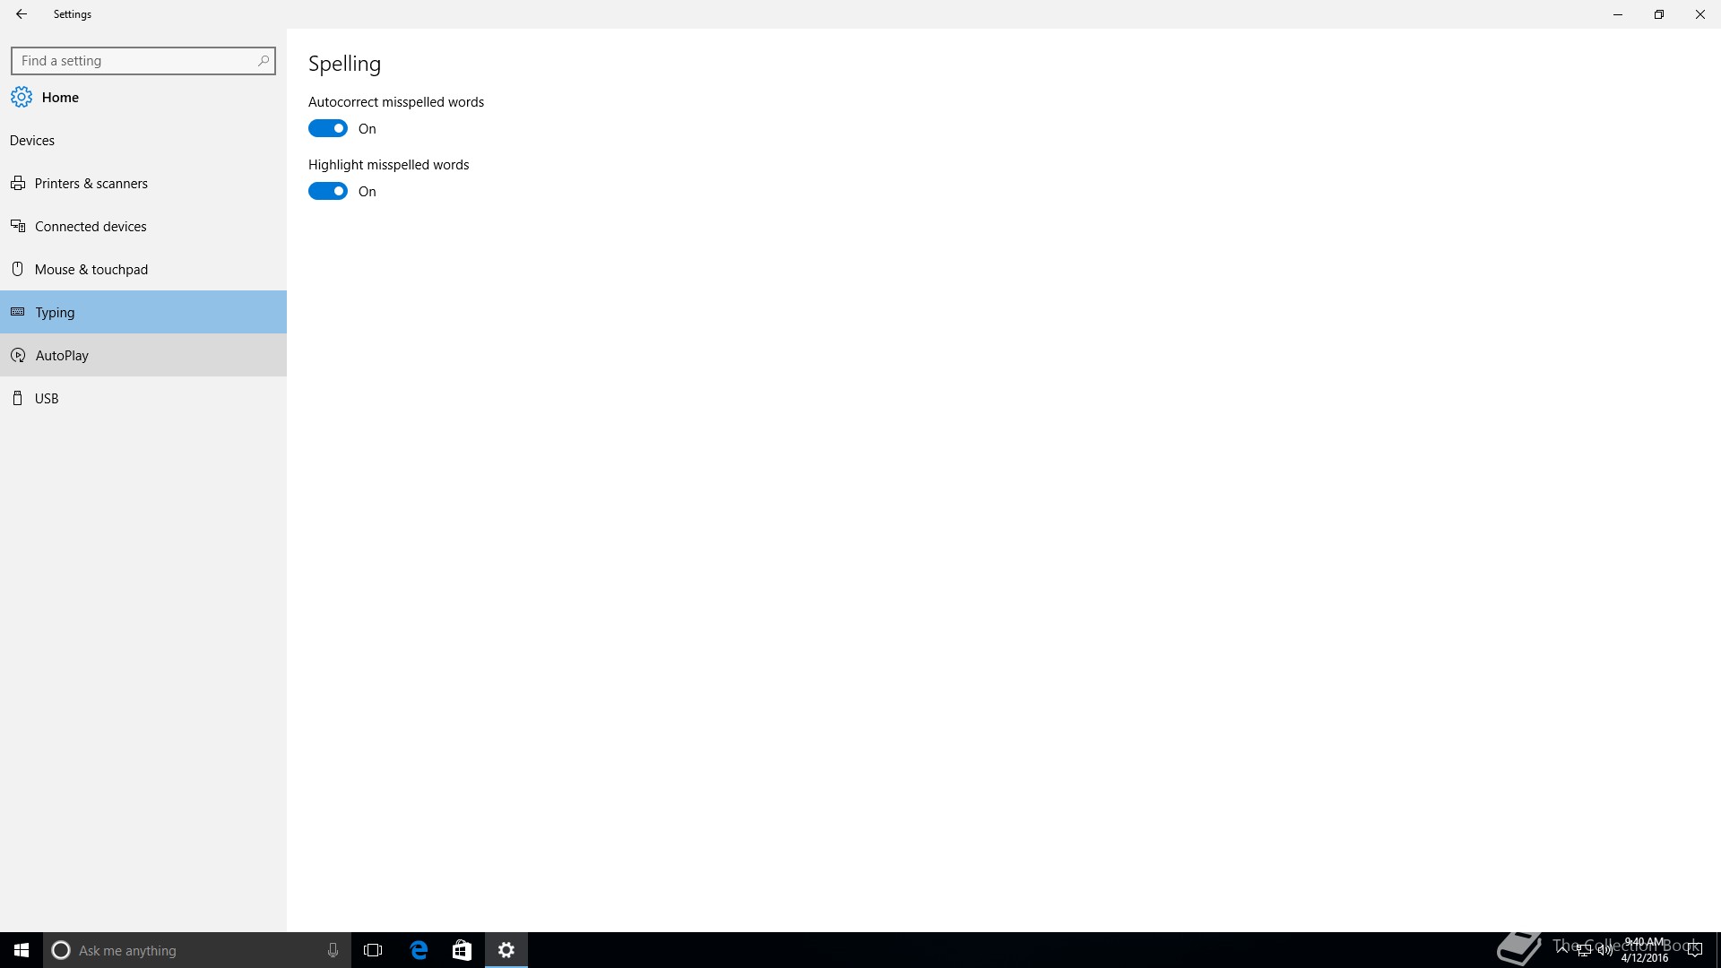Screen dimensions: 1721x968
Task: Click the Find a setting box
Action: pyautogui.click(x=134, y=61)
